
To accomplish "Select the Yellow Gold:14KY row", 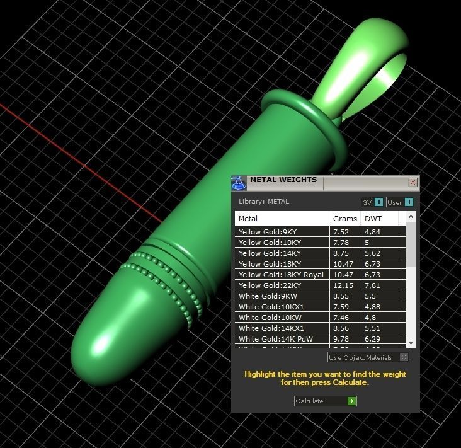I will [x=320, y=253].
